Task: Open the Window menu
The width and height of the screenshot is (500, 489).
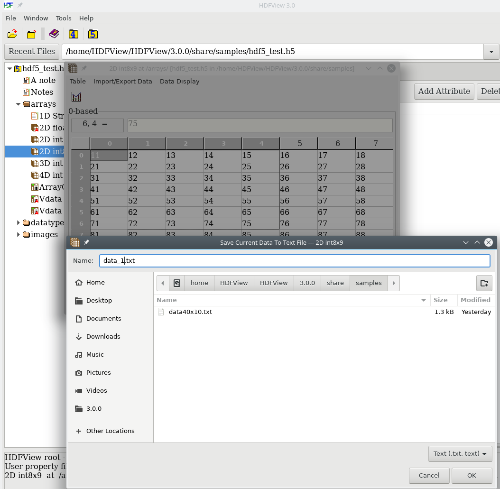Action: pyautogui.click(x=36, y=18)
